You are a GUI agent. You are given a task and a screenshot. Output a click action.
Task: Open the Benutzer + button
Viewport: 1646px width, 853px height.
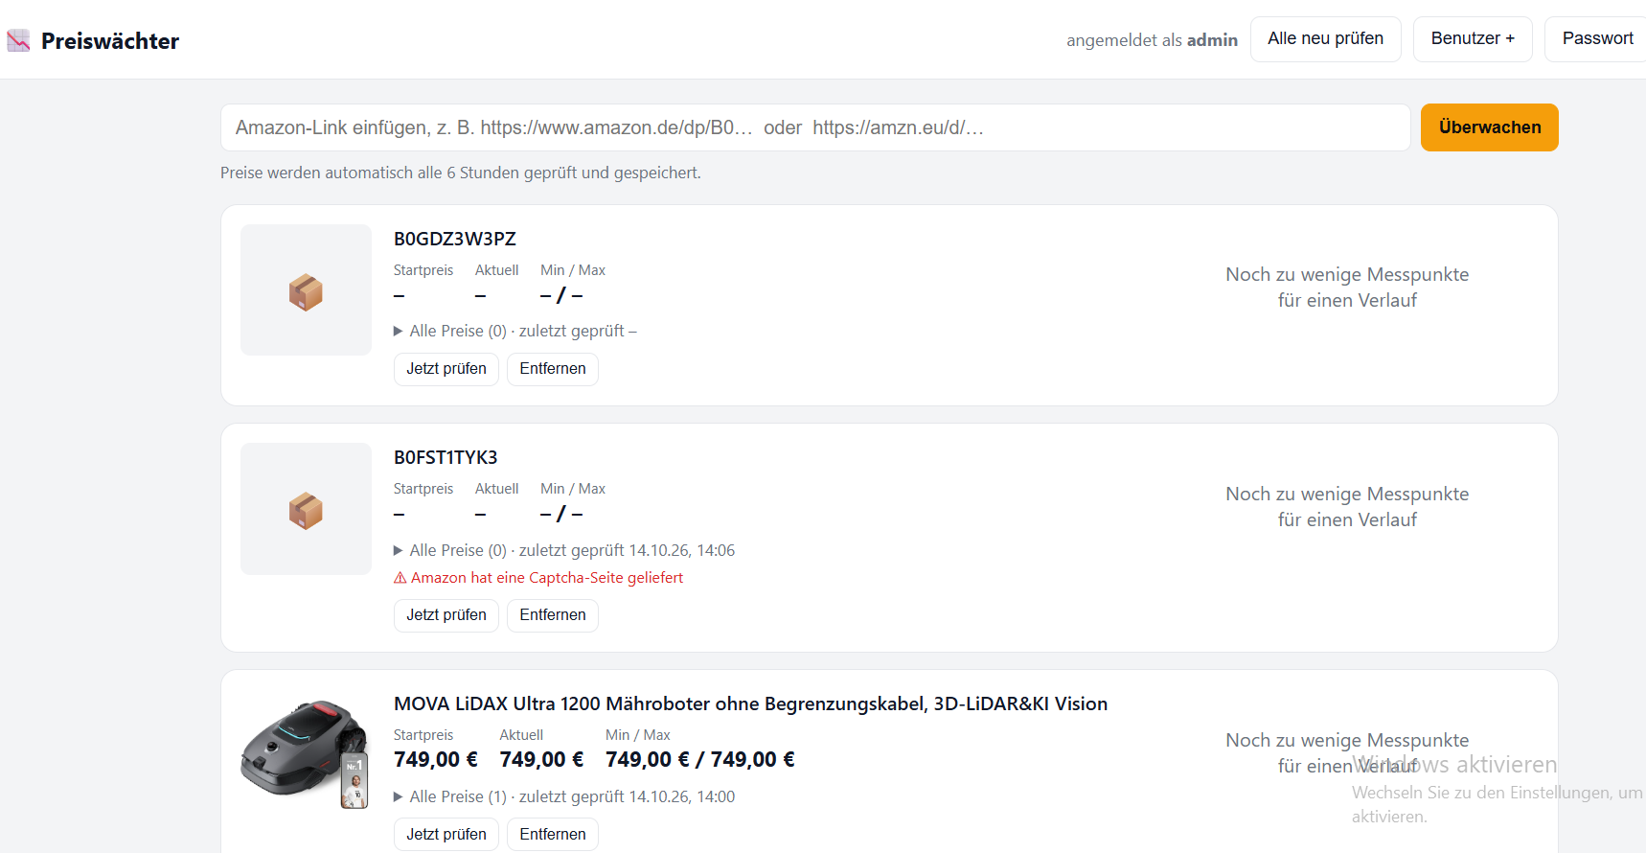pyautogui.click(x=1473, y=39)
